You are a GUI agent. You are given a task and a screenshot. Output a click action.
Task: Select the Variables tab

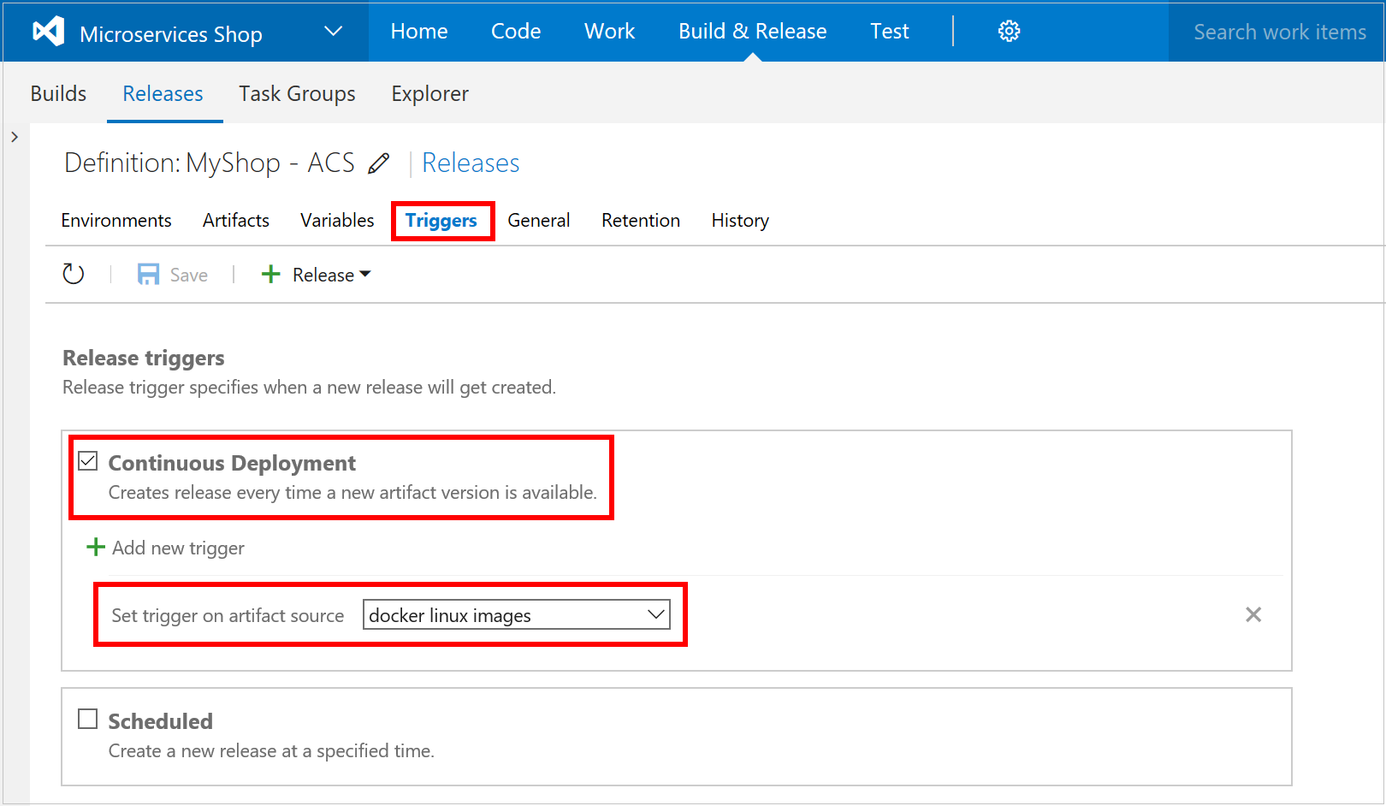click(336, 220)
